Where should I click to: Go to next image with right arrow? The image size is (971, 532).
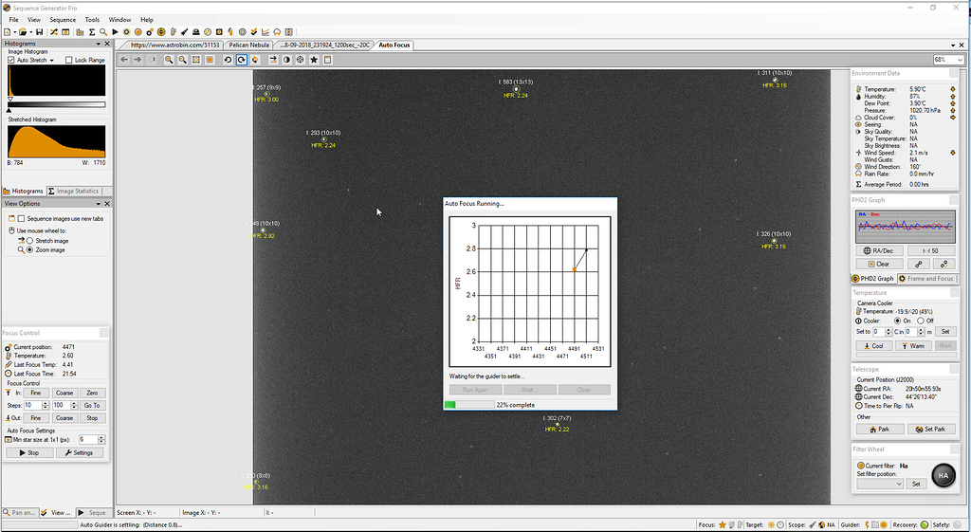pyautogui.click(x=137, y=60)
